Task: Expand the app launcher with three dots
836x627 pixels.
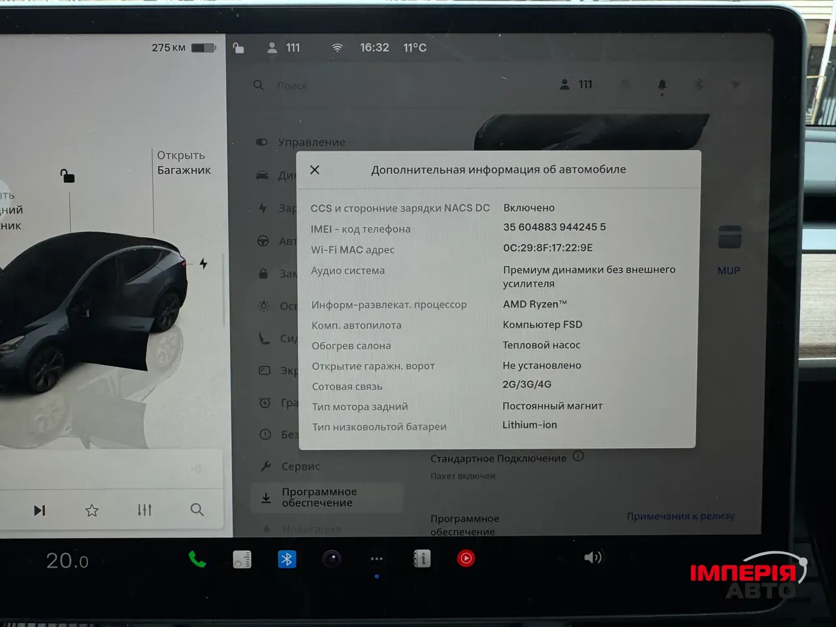Action: (x=376, y=559)
